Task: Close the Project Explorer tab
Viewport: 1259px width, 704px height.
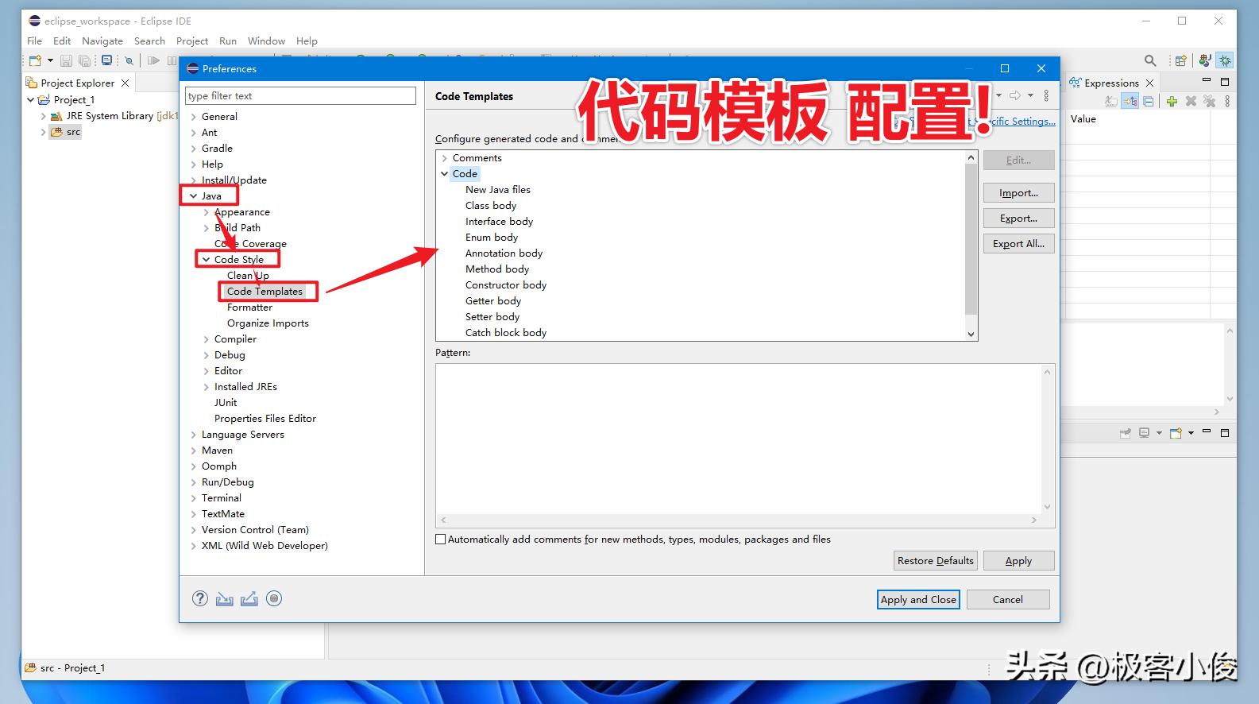Action: (125, 83)
